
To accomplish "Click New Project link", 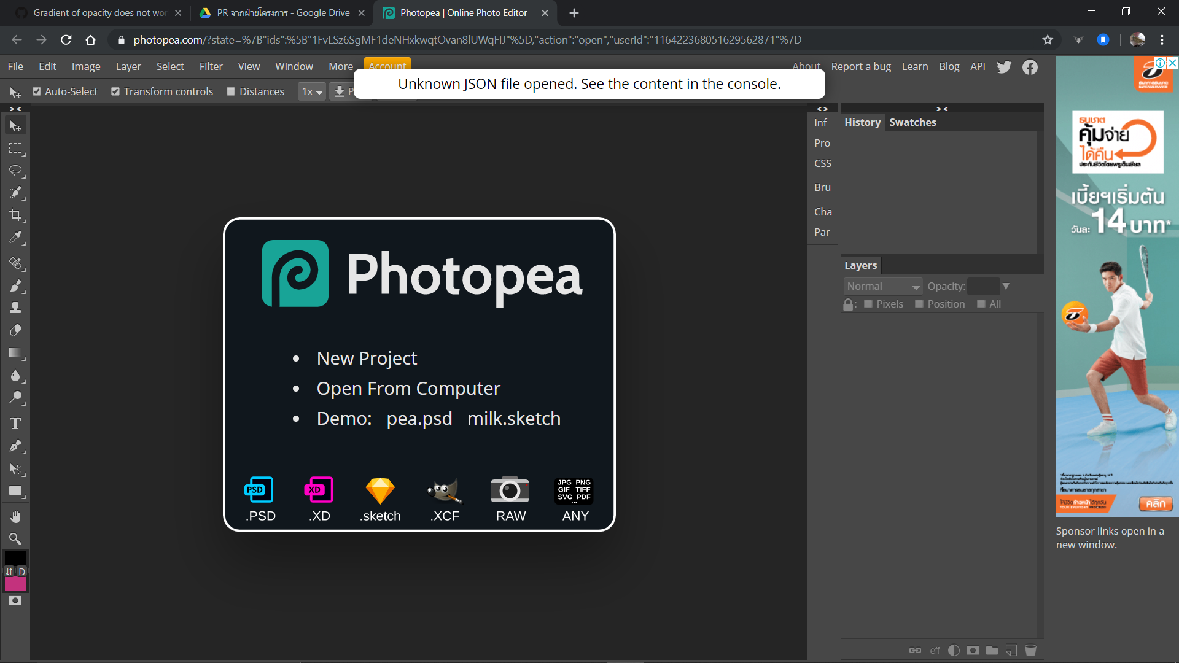I will 367,358.
